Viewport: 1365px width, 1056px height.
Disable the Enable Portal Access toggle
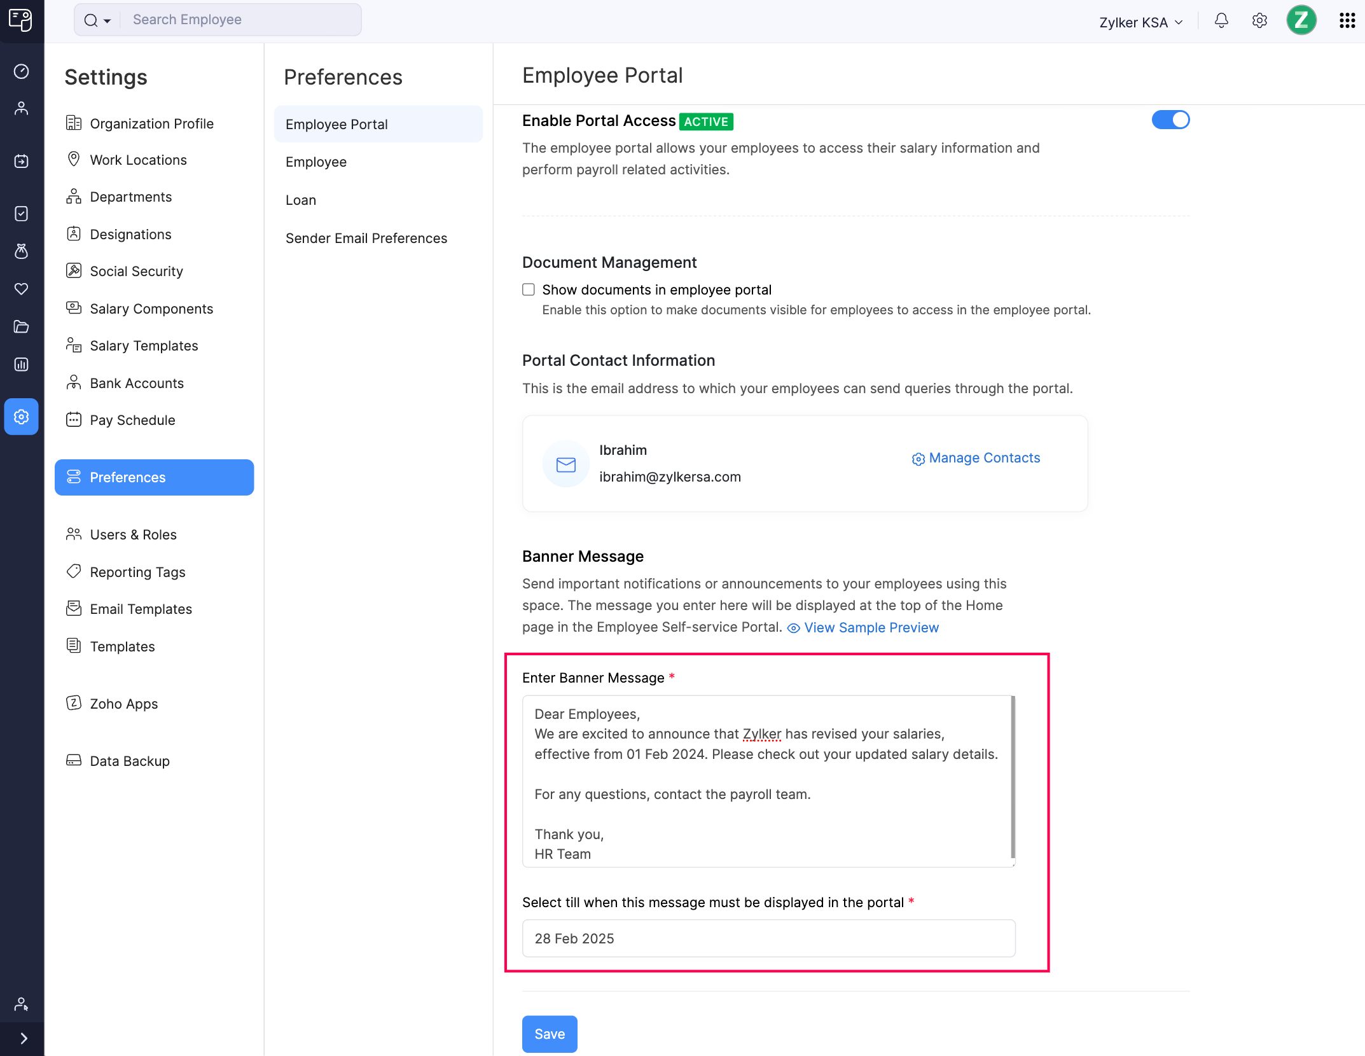pos(1170,120)
